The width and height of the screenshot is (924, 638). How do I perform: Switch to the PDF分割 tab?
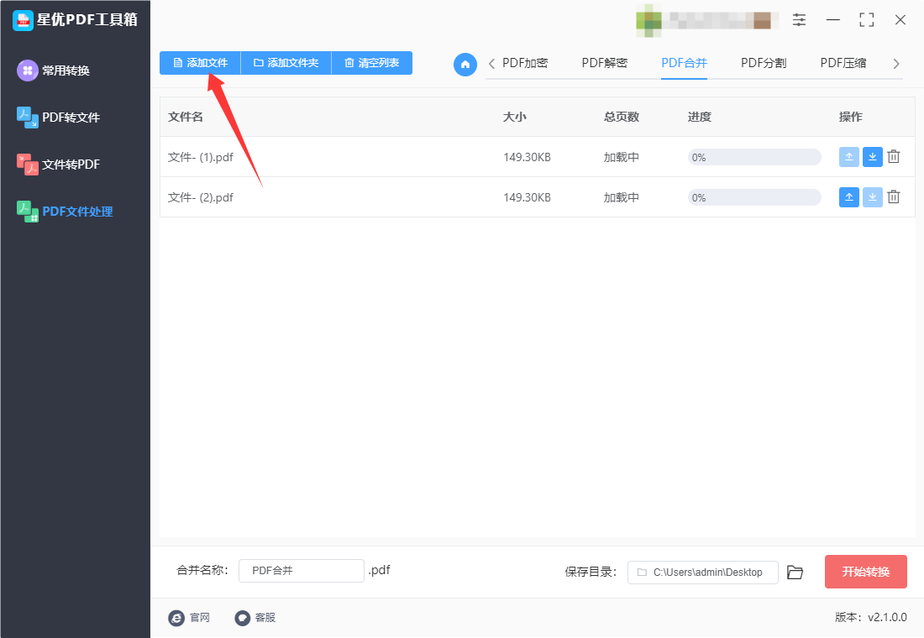(764, 63)
